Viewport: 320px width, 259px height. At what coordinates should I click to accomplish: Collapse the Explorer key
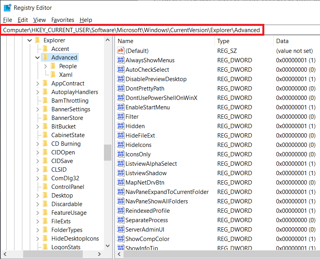[x=30, y=40]
